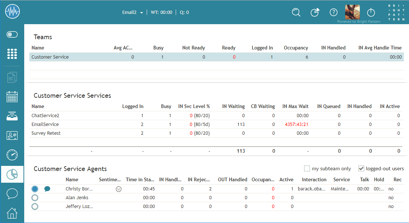
Task: Open the chat bubble icon in sidebar
Action: tap(12, 194)
